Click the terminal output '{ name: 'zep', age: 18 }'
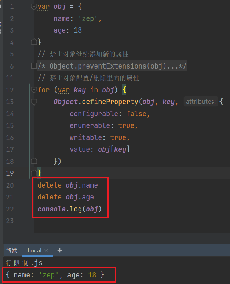The height and width of the screenshot is (284, 230). (55, 275)
